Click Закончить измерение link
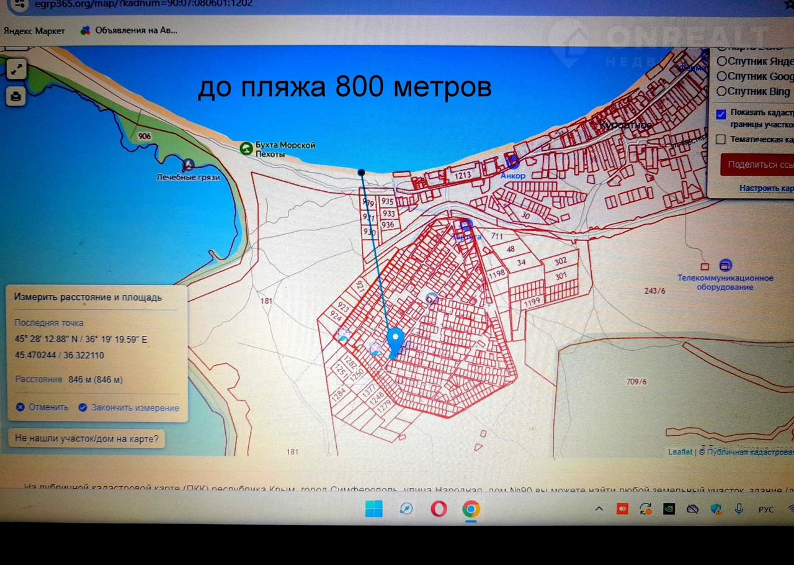Screen dimensions: 794x565 (129, 408)
